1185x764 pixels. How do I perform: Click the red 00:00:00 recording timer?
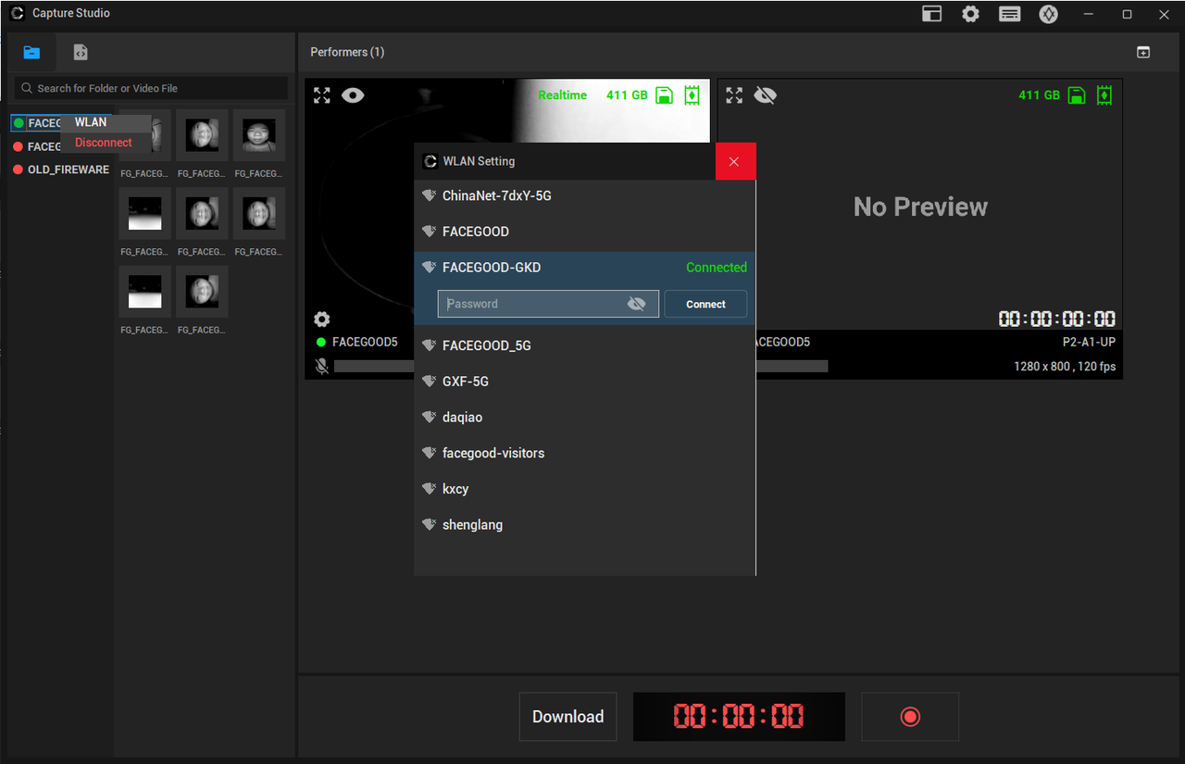click(x=739, y=717)
